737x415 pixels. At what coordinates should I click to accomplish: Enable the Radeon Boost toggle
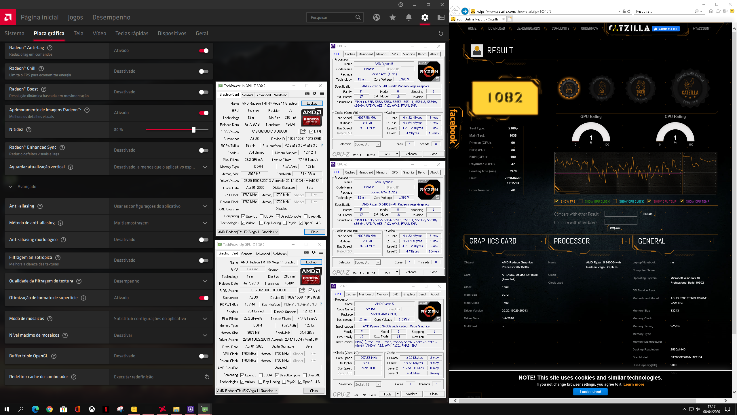click(x=204, y=92)
